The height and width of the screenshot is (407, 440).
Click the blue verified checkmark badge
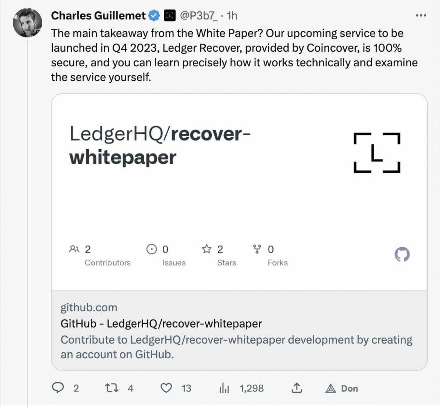154,15
